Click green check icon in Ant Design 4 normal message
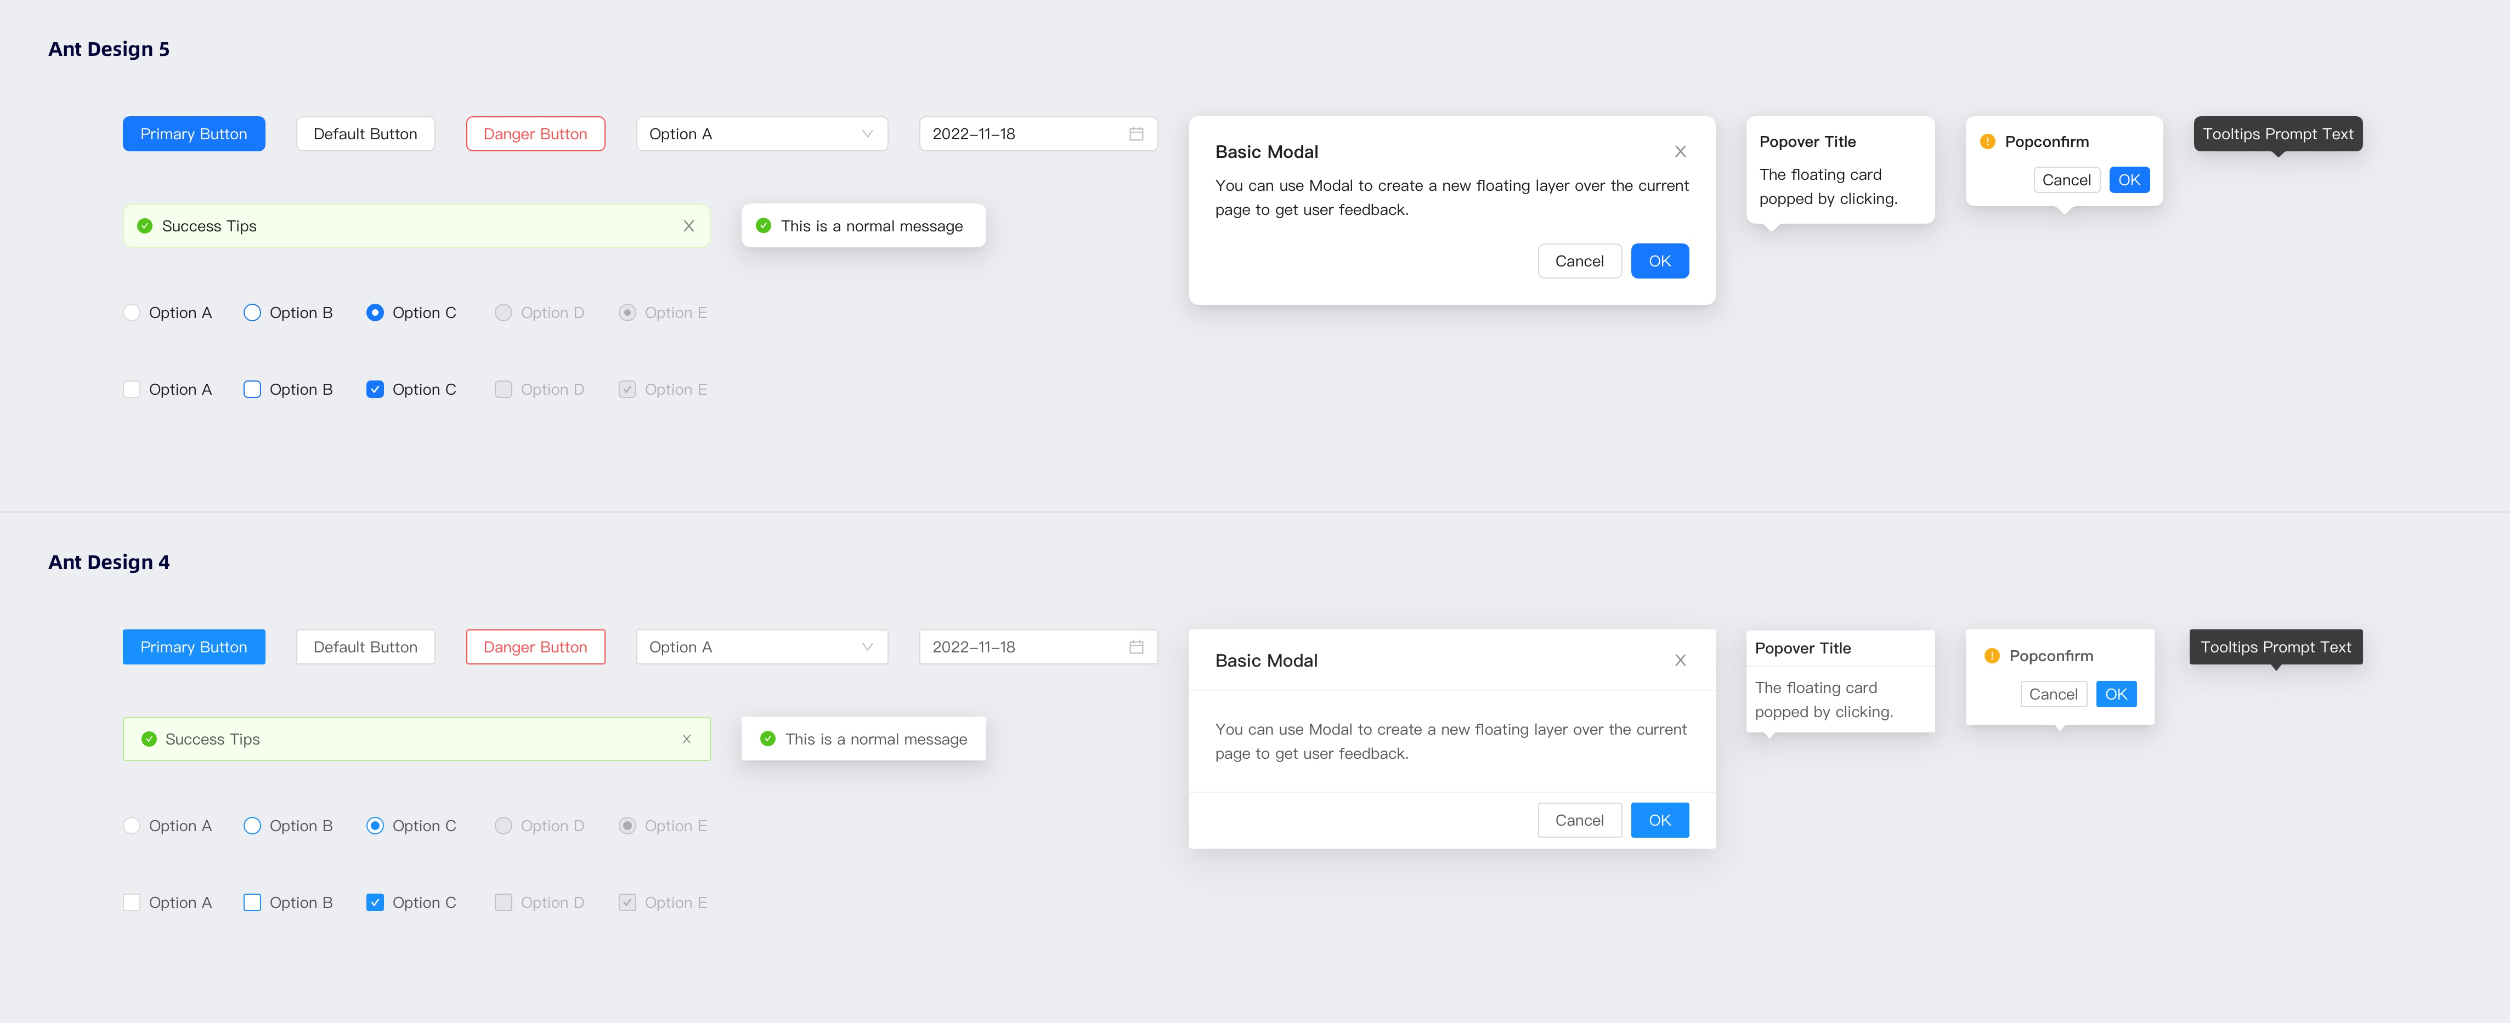The height and width of the screenshot is (1023, 2510). coord(768,740)
